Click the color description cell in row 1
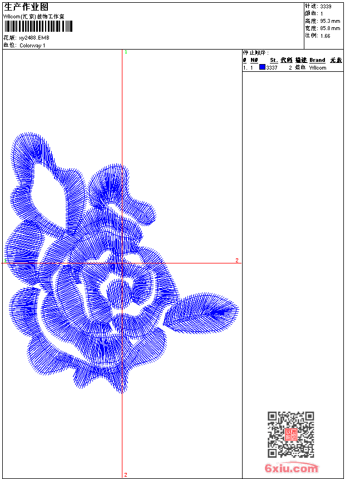Viewport: 345px width, 479px height. point(300,67)
